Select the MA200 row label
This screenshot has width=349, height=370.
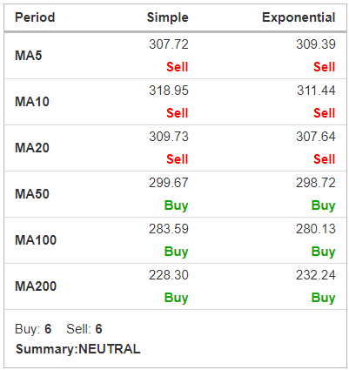coord(36,286)
